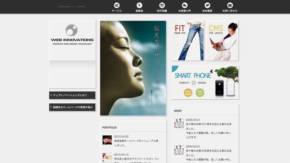Click the 埼玉県上尾市 header tagline
The height and width of the screenshot is (163, 290).
point(72,7)
